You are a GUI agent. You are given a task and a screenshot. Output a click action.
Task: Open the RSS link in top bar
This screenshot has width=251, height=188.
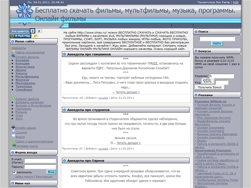(x=236, y=3)
